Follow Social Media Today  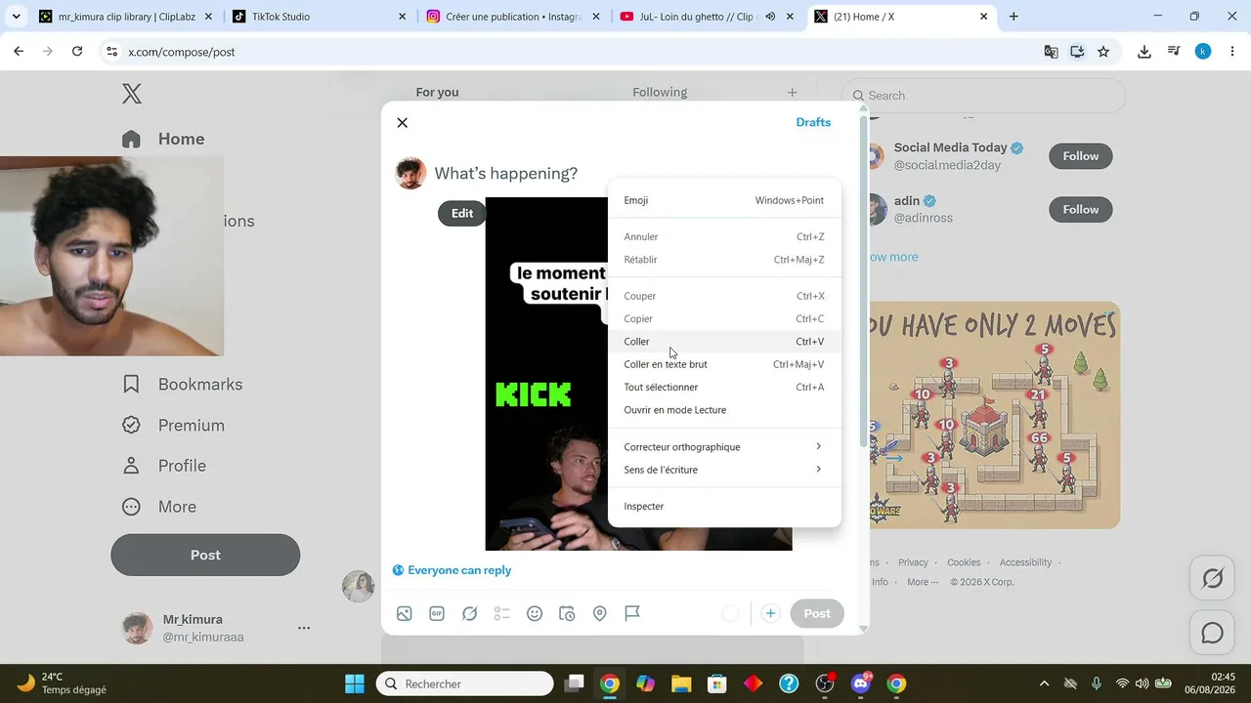(x=1081, y=156)
